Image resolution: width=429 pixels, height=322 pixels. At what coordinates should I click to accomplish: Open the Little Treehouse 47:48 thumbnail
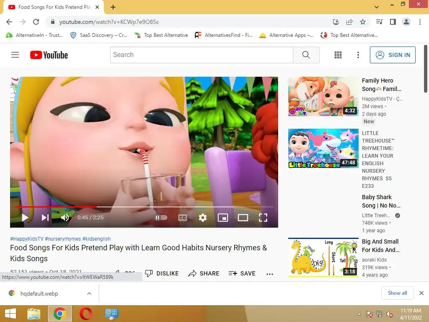click(323, 148)
